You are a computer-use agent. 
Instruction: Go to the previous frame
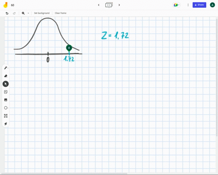[99, 5]
